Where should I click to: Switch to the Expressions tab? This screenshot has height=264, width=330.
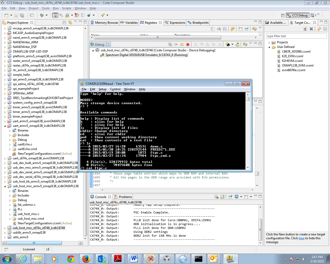(x=175, y=23)
